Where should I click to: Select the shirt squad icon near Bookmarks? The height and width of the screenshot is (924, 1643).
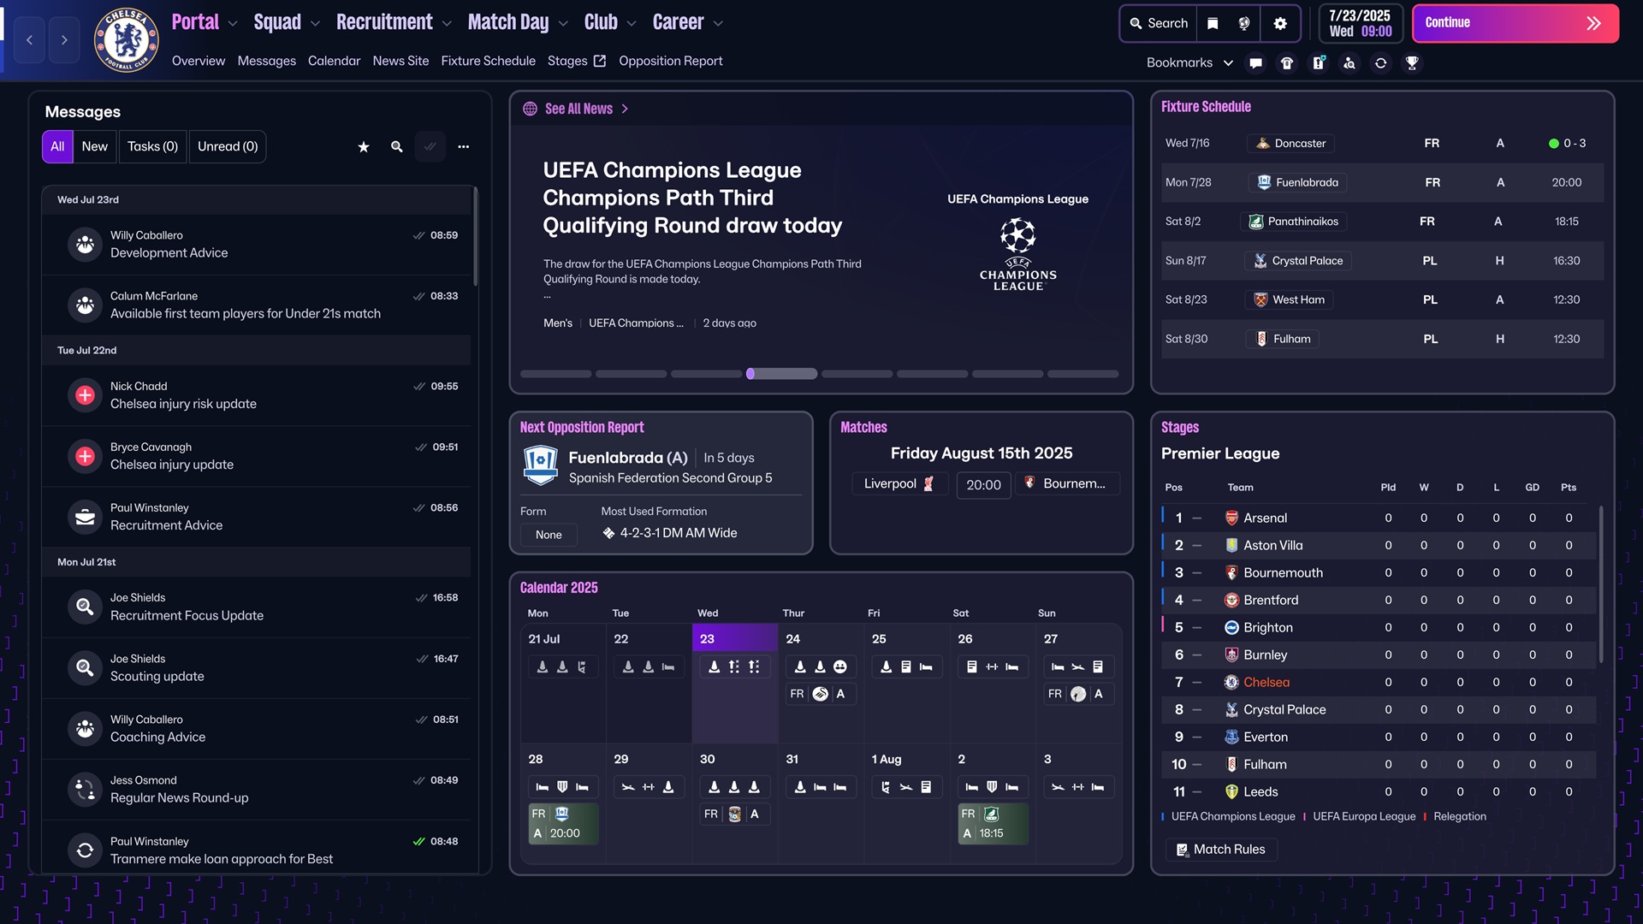(1286, 62)
